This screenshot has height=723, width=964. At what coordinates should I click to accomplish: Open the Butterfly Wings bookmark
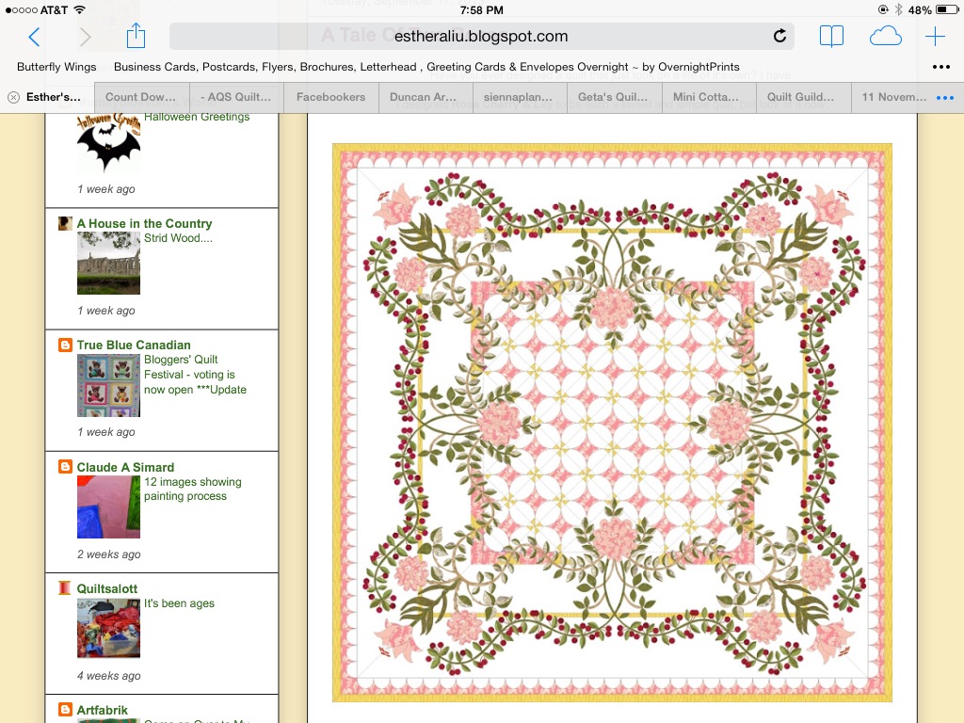[56, 67]
